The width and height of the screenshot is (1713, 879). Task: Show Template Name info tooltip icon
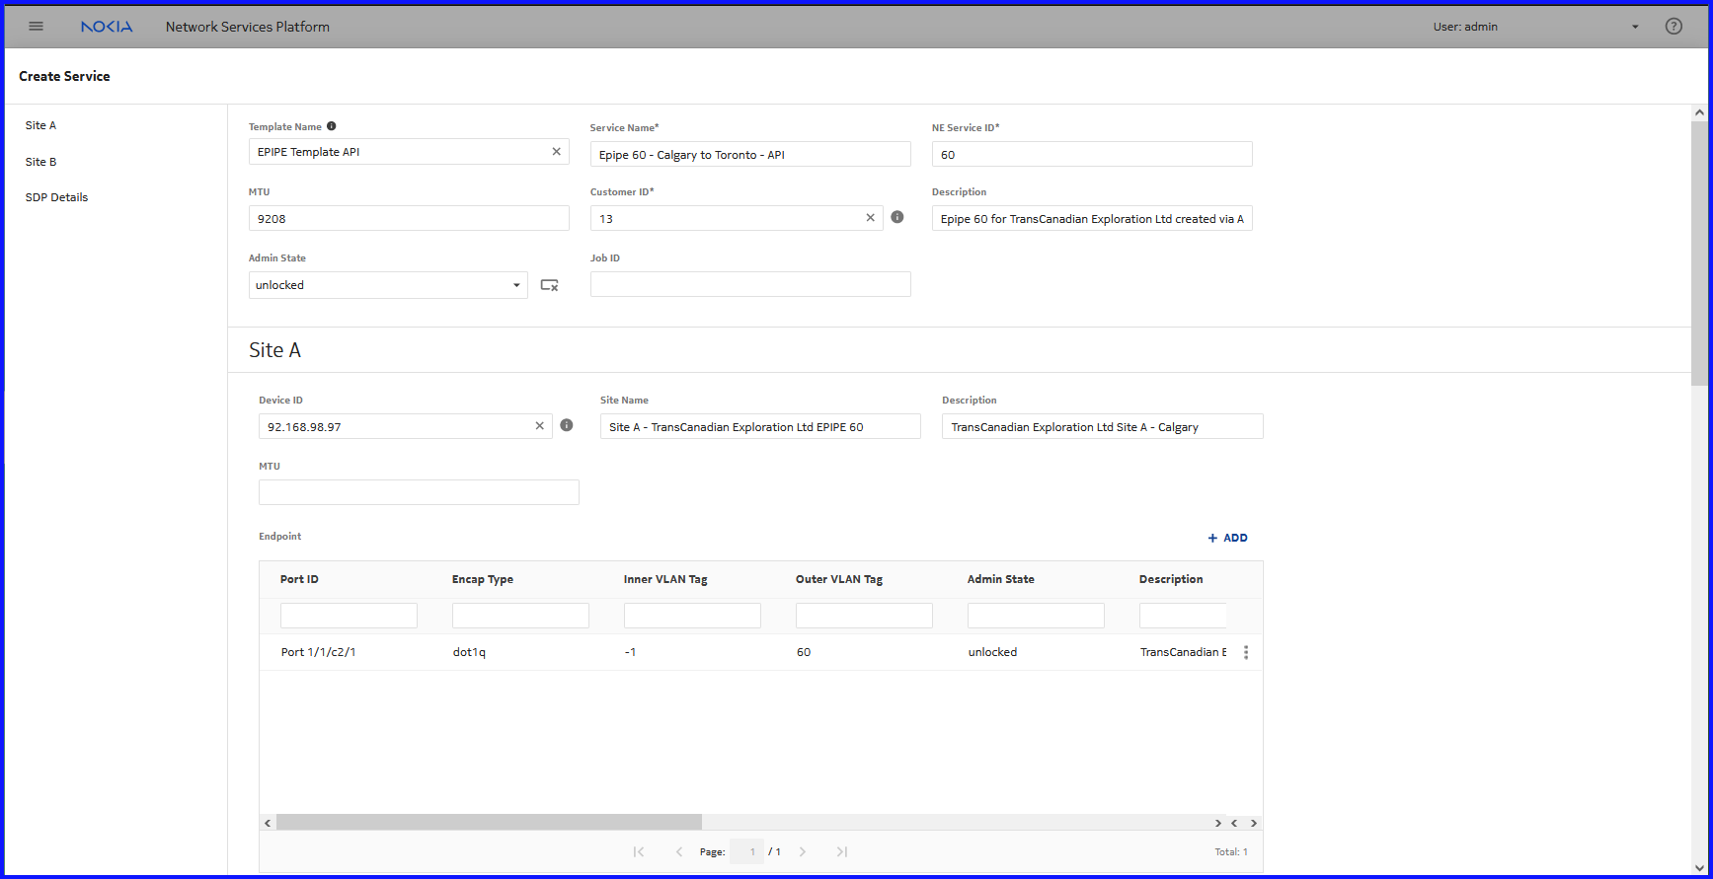tap(332, 126)
